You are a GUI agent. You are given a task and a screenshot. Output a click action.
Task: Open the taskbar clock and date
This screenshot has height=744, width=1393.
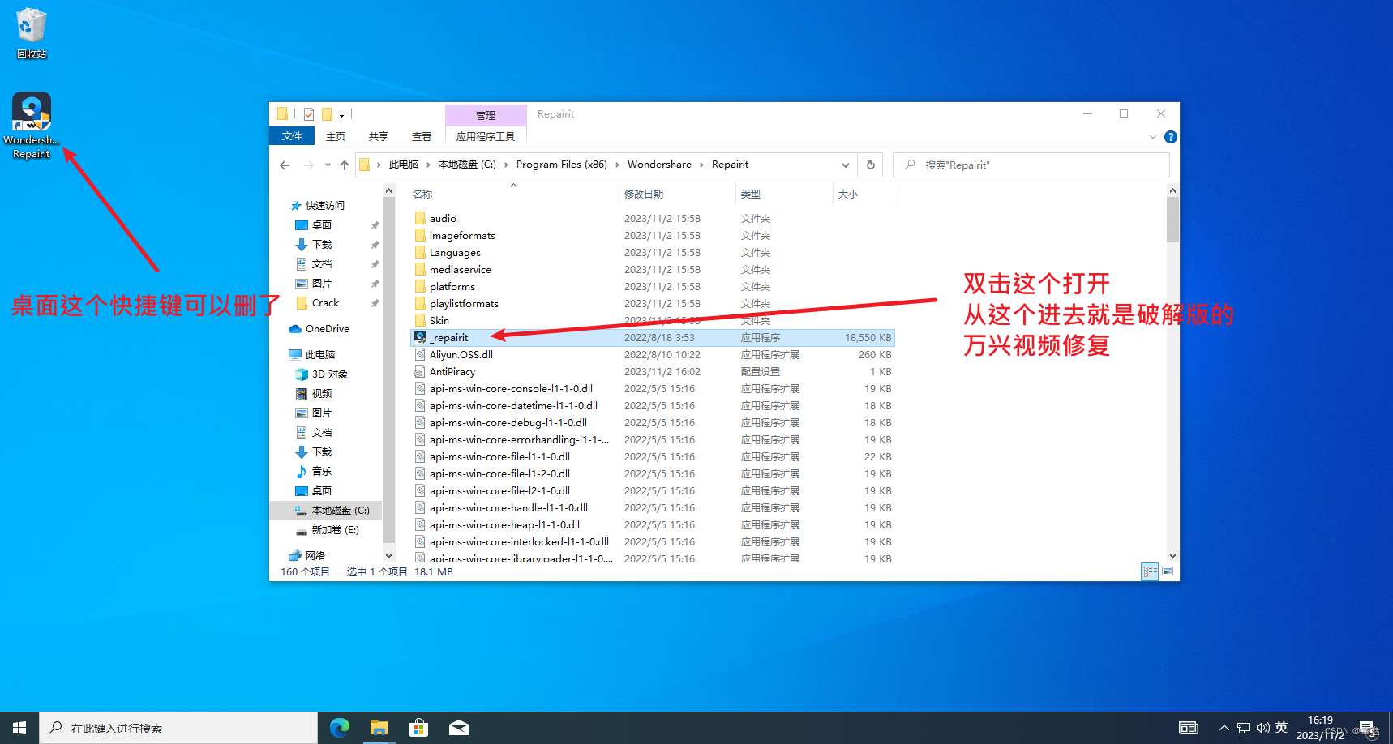pyautogui.click(x=1321, y=728)
